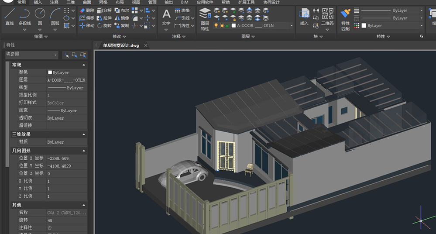Image resolution: width=436 pixels, height=234 pixels.
Task: Click the 文字 text annotation tool
Action: coord(166,17)
